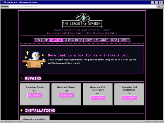
Task: Click the REPAIRS section heading
Action: click(33, 78)
